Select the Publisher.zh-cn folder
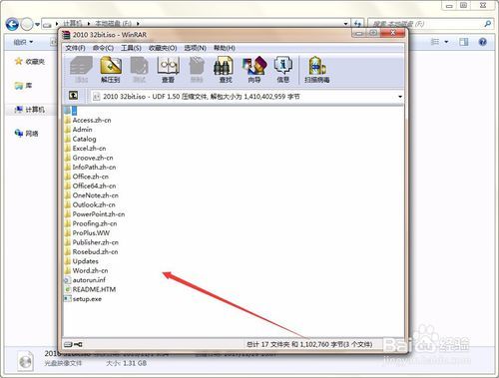This screenshot has height=378, width=499. coord(92,242)
